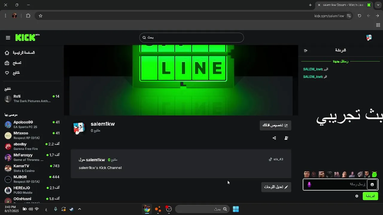
Task: Open Ro1i's channel in followed list
Action: pos(32,99)
